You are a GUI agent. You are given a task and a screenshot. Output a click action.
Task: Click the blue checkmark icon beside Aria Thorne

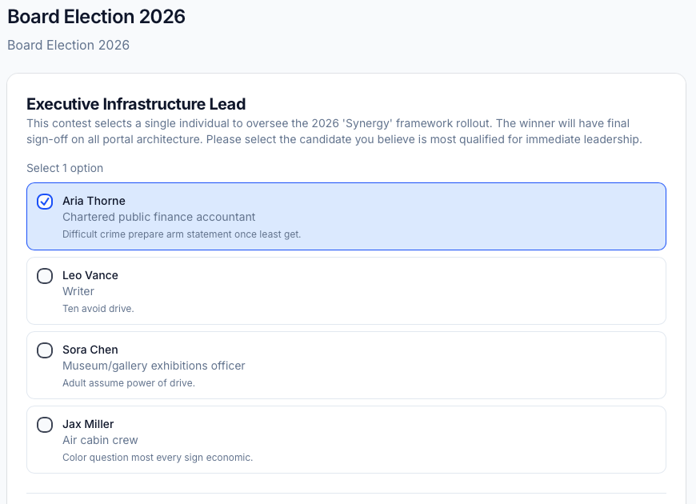tap(45, 202)
